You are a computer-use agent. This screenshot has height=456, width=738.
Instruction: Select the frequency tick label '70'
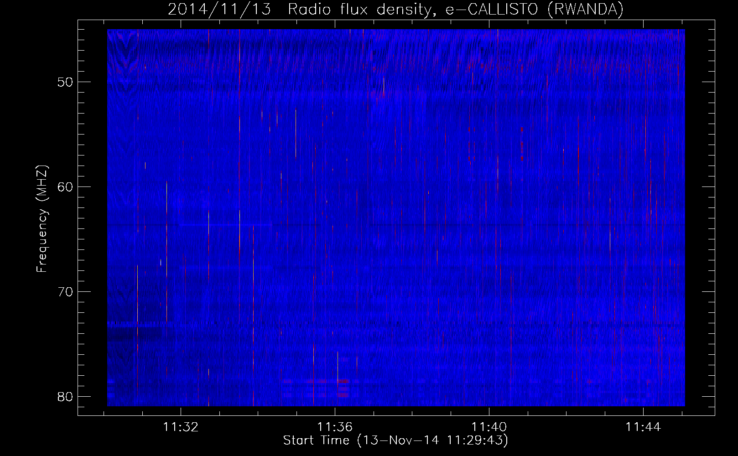66,292
